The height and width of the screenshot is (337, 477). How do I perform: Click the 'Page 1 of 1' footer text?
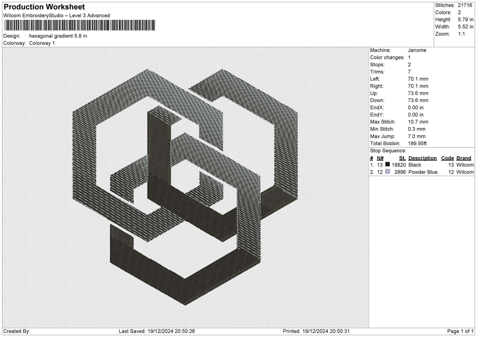[x=460, y=331]
